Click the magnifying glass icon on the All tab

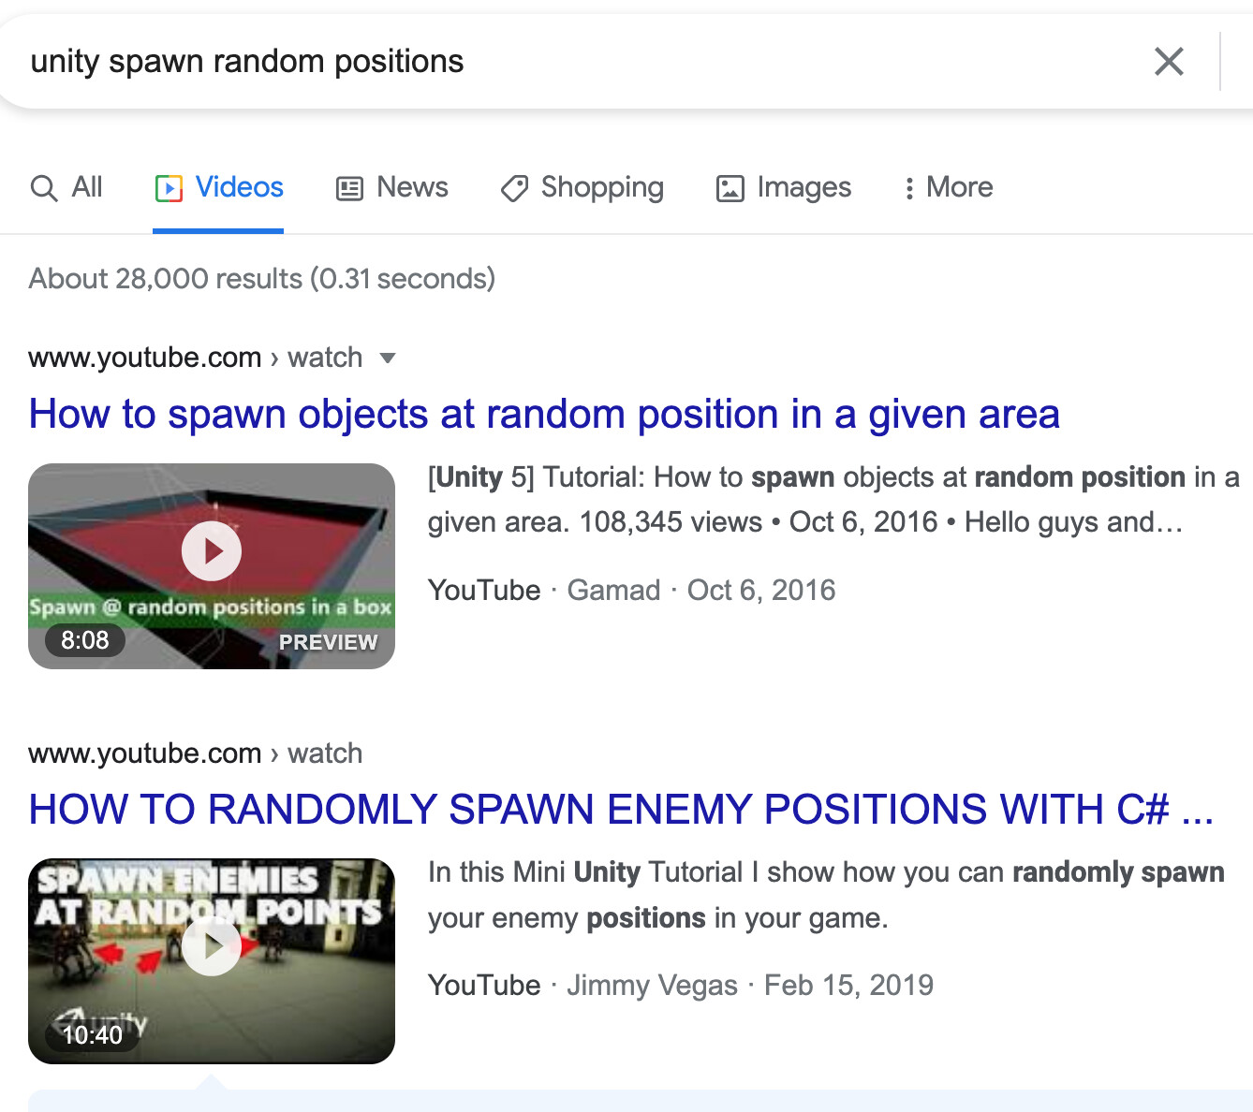click(44, 187)
